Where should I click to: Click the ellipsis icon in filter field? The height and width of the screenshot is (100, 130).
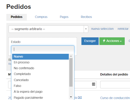(x=94, y=84)
